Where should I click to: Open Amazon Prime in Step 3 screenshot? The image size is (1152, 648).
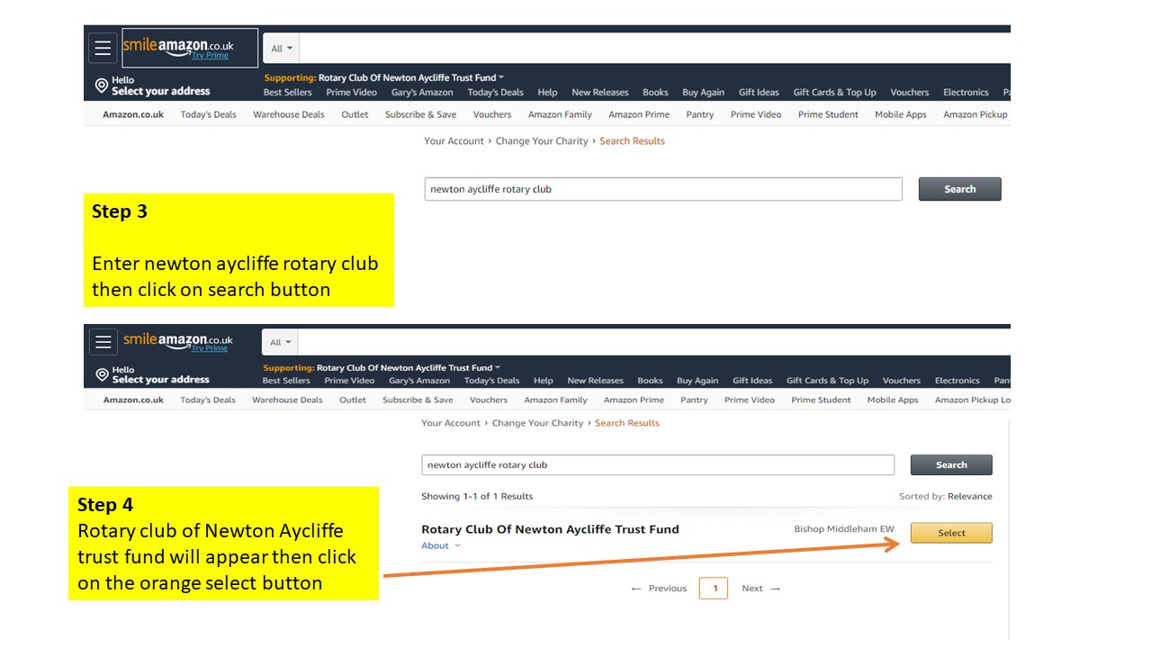click(x=639, y=114)
